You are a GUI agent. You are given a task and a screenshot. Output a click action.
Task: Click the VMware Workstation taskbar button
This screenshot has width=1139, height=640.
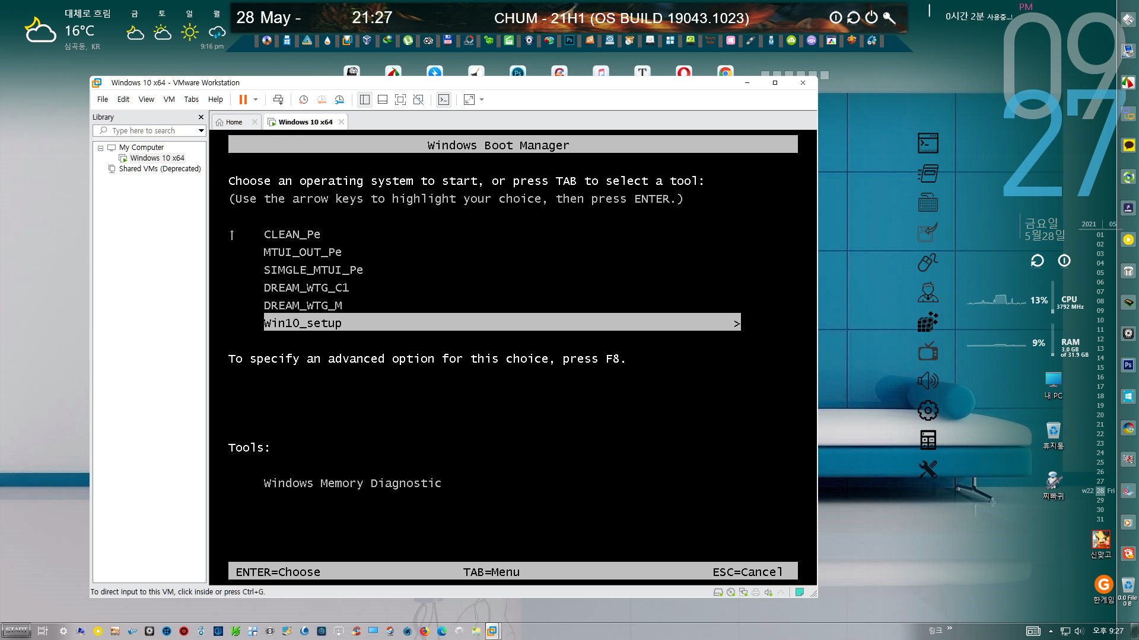click(x=492, y=631)
